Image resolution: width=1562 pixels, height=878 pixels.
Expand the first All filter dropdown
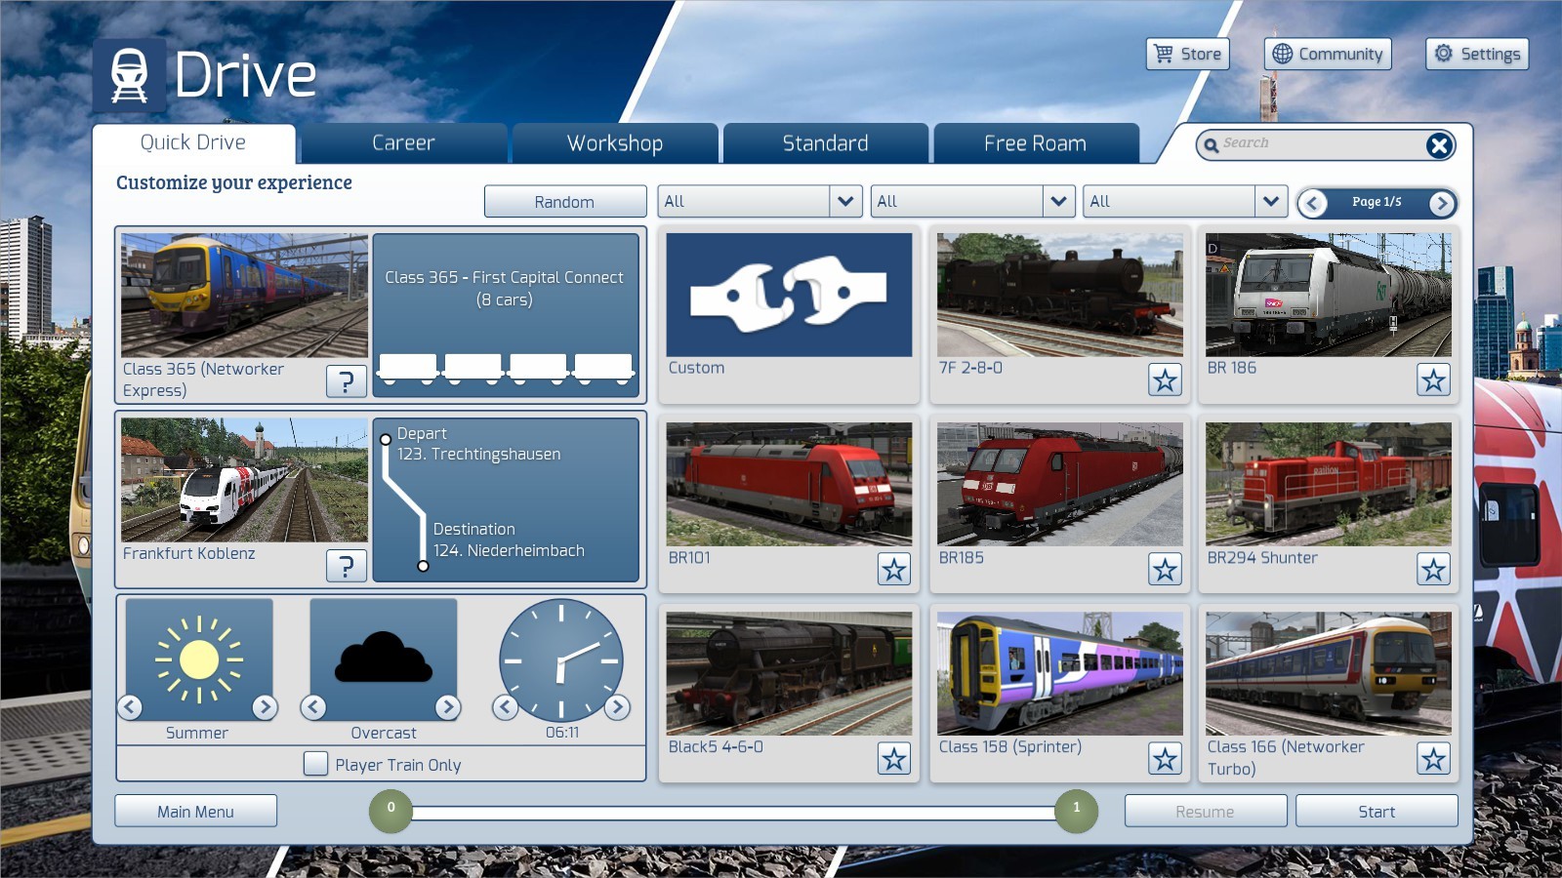pyautogui.click(x=845, y=202)
